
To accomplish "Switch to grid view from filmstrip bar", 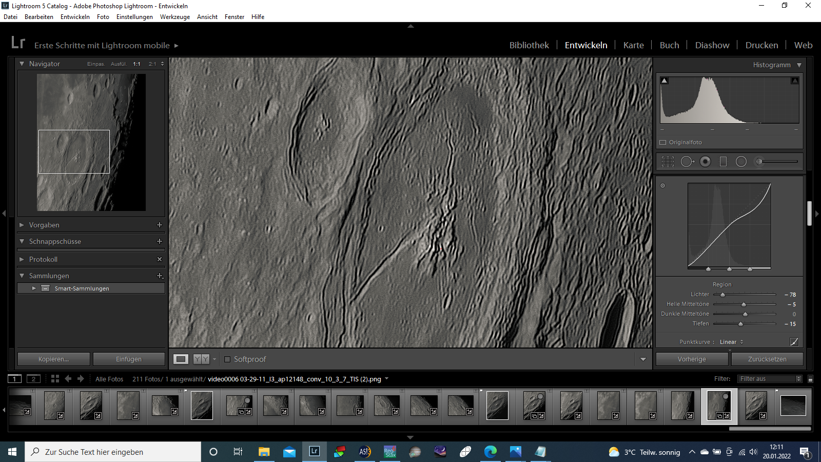I will pyautogui.click(x=55, y=379).
